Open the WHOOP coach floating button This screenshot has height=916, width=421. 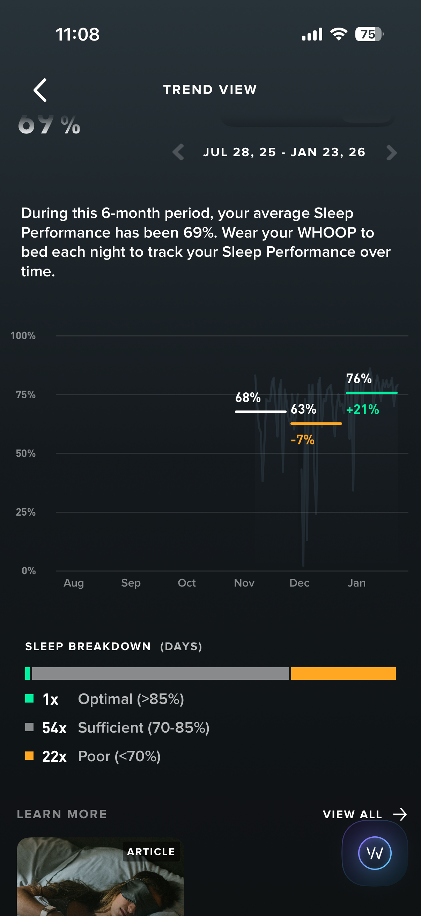coord(375,853)
